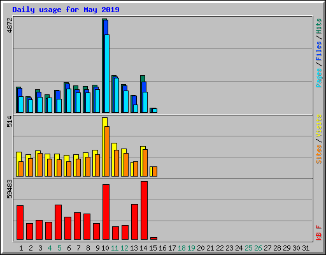Click green day 18 on the x-axis
326x255 pixels.
pos(181,248)
